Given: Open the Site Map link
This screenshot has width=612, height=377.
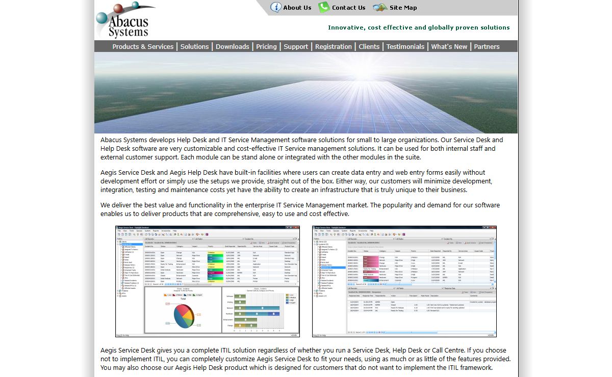Looking at the screenshot, I should pyautogui.click(x=403, y=8).
